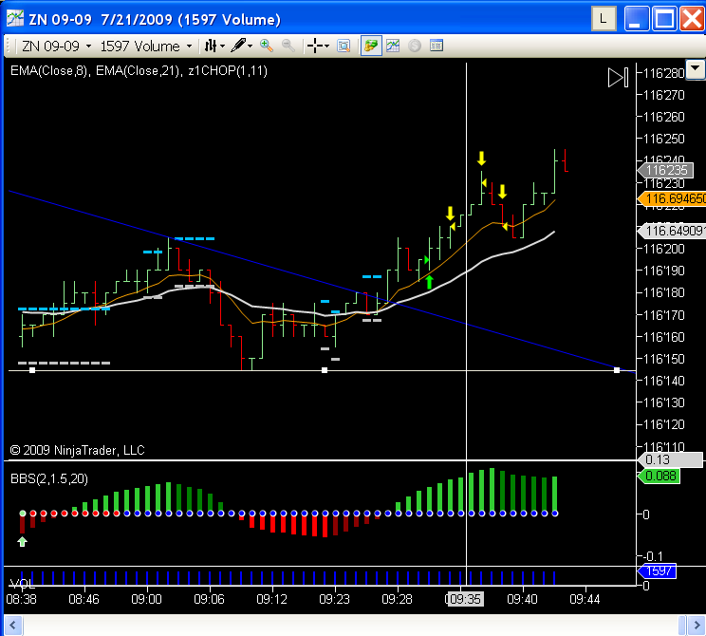
Task: Open the chart style (bar type) tool
Action: click(211, 46)
